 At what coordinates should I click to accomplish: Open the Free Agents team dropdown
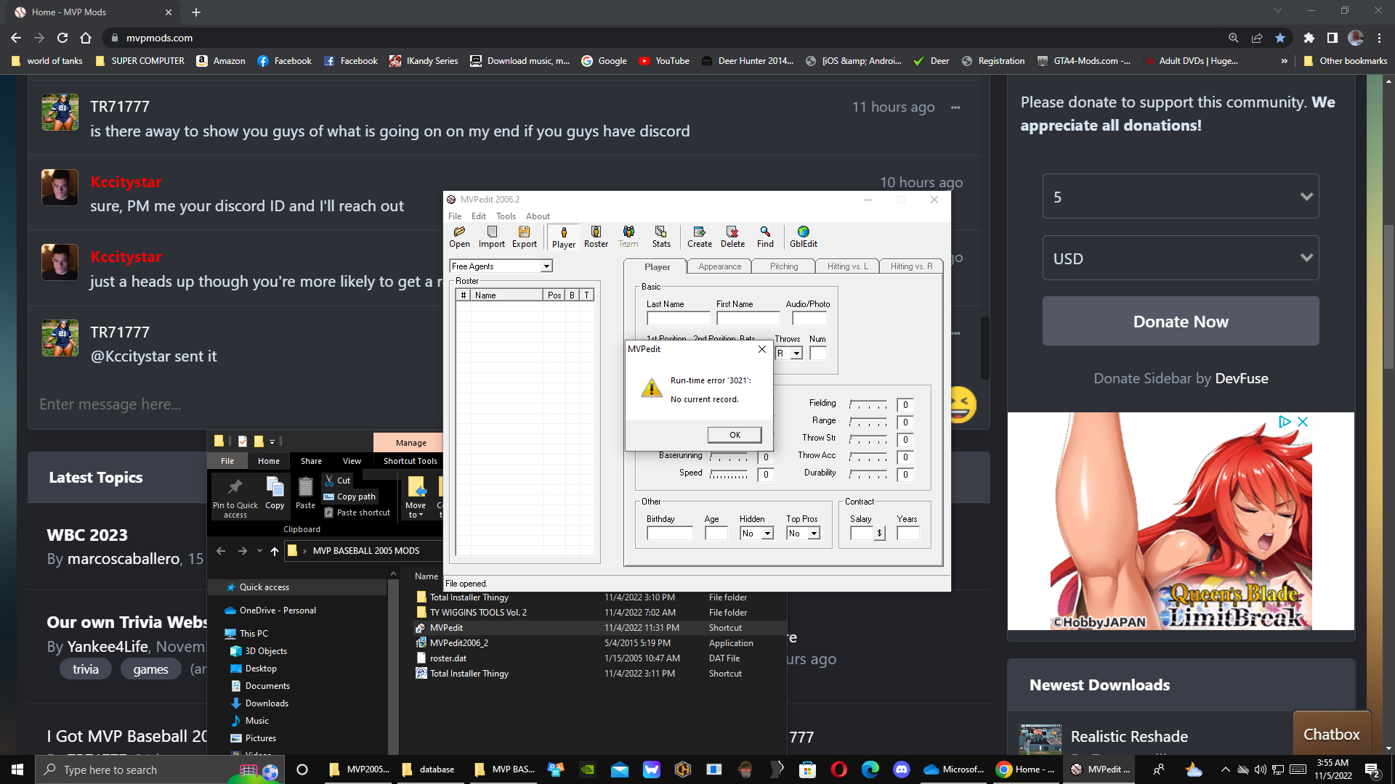point(546,266)
